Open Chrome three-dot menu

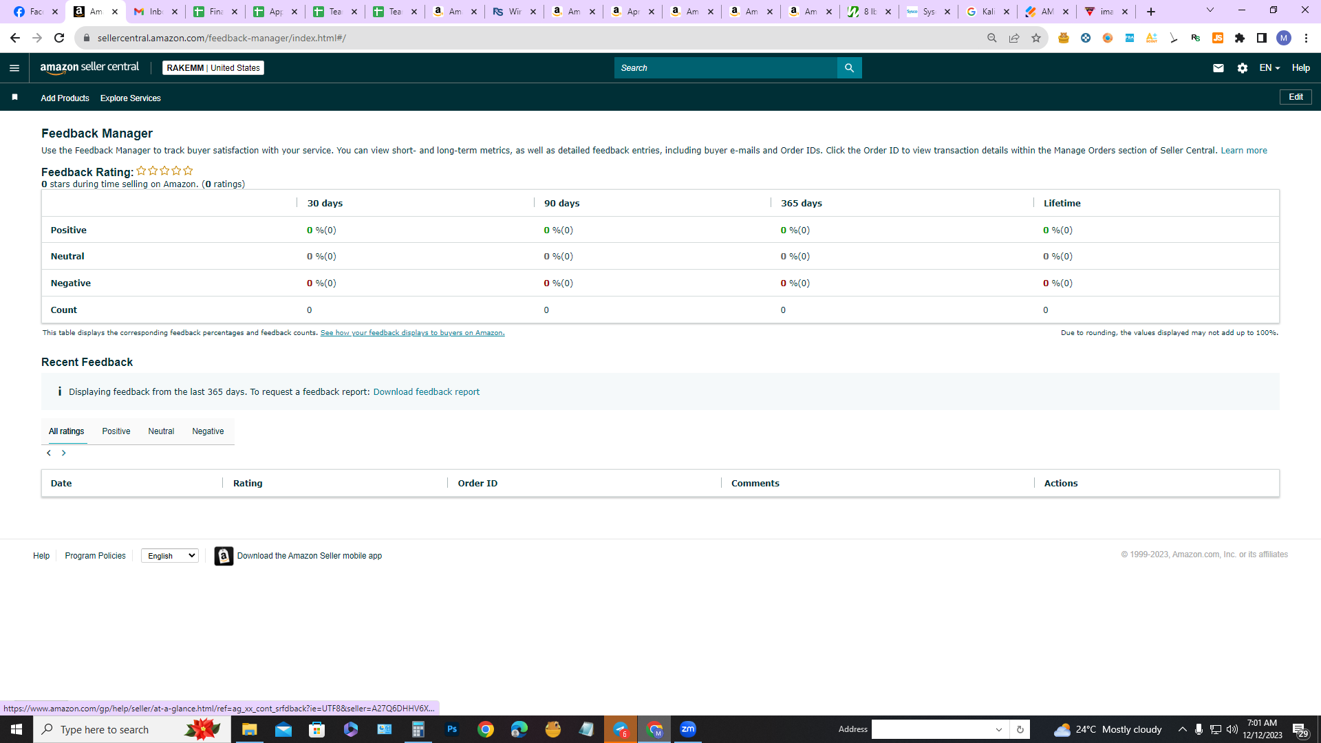tap(1306, 38)
